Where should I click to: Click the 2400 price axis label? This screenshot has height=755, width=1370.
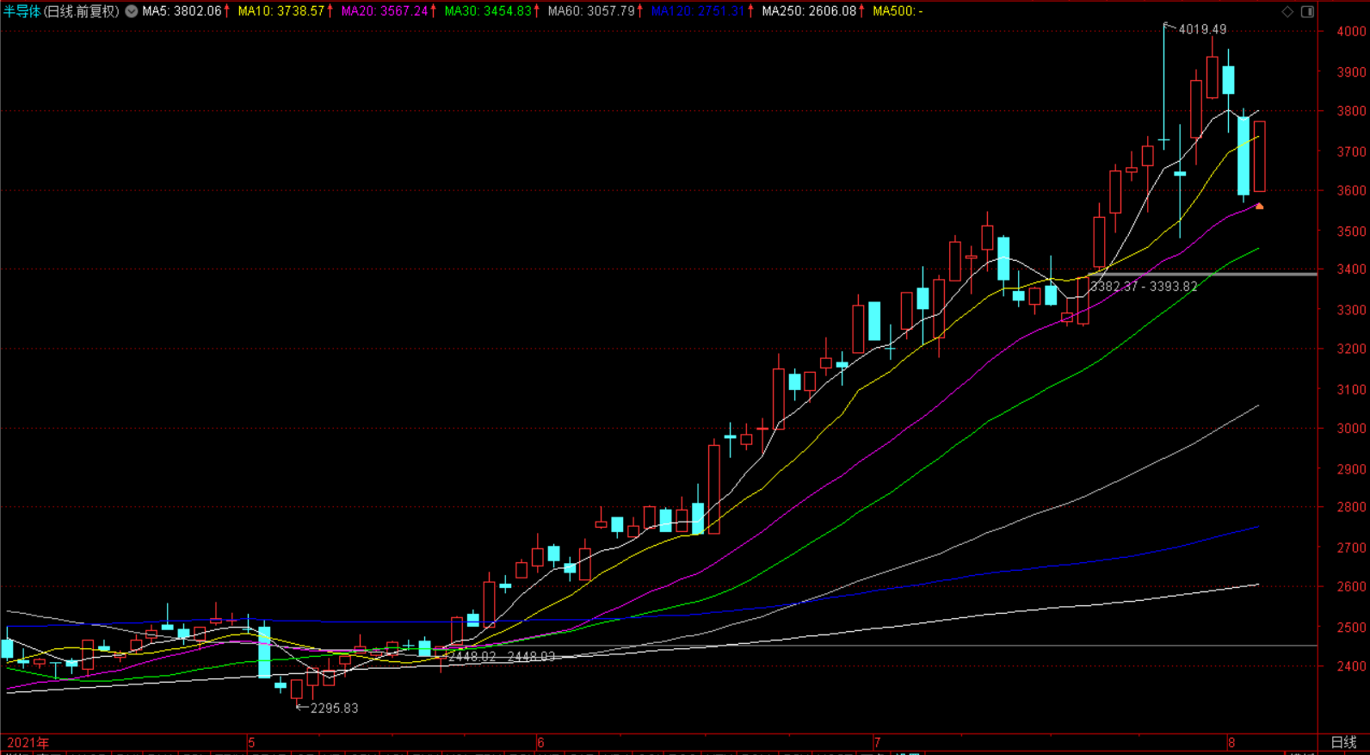click(x=1351, y=666)
